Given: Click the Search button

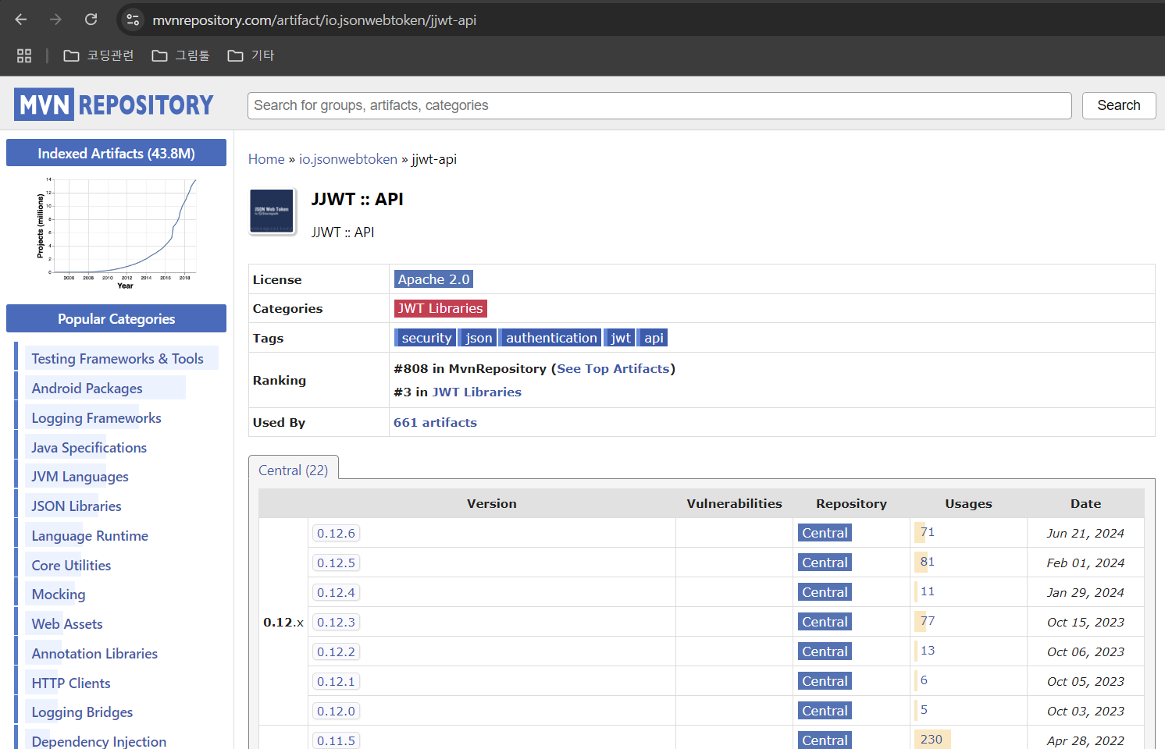Looking at the screenshot, I should click(x=1119, y=105).
